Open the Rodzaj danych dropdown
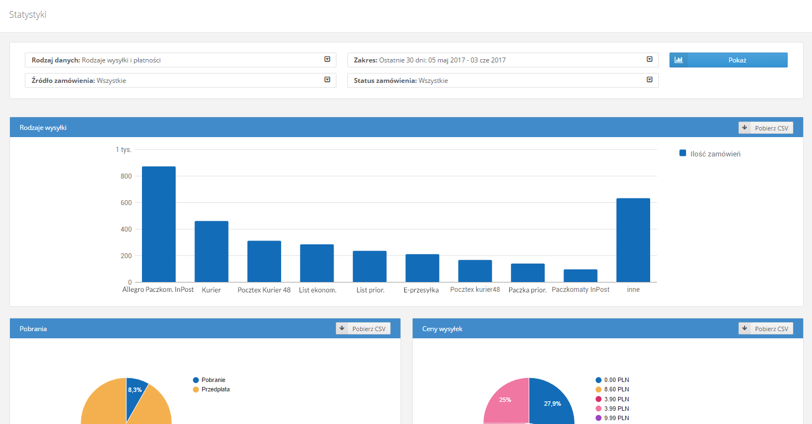This screenshot has width=812, height=424. [x=181, y=60]
